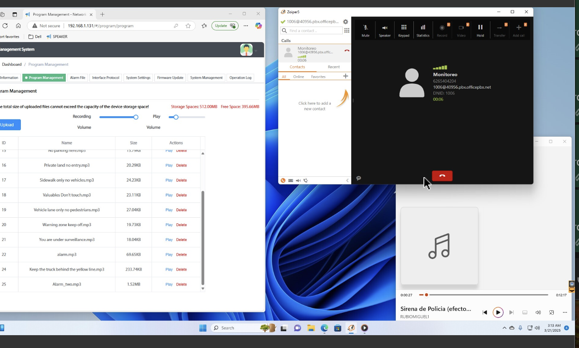Viewport: 579px width, 348px height.
Task: Add this page to favorites star
Action: coord(188,26)
